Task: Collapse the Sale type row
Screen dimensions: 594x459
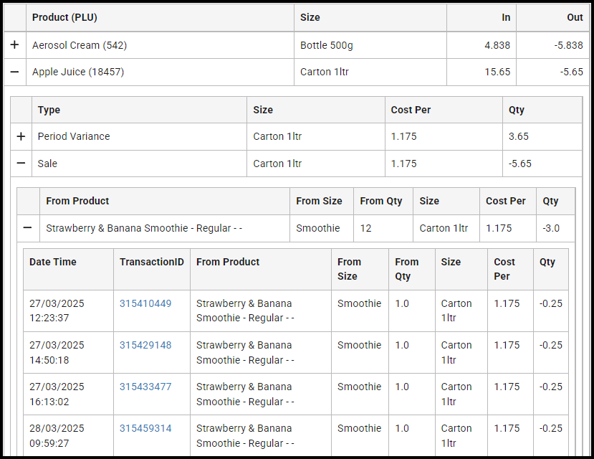Action: 21,164
